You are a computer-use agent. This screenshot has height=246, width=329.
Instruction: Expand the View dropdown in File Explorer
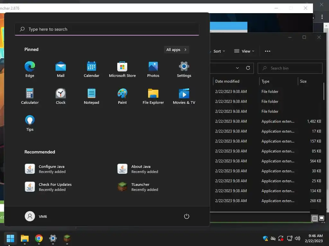[x=244, y=51]
